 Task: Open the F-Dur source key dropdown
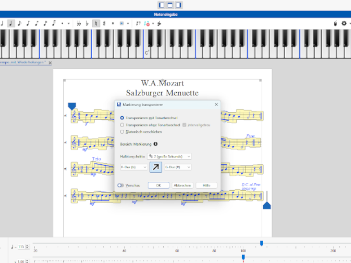click(133, 167)
